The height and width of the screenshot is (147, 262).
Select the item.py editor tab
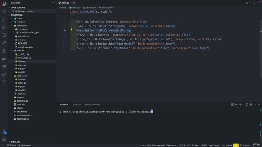[65, 3]
